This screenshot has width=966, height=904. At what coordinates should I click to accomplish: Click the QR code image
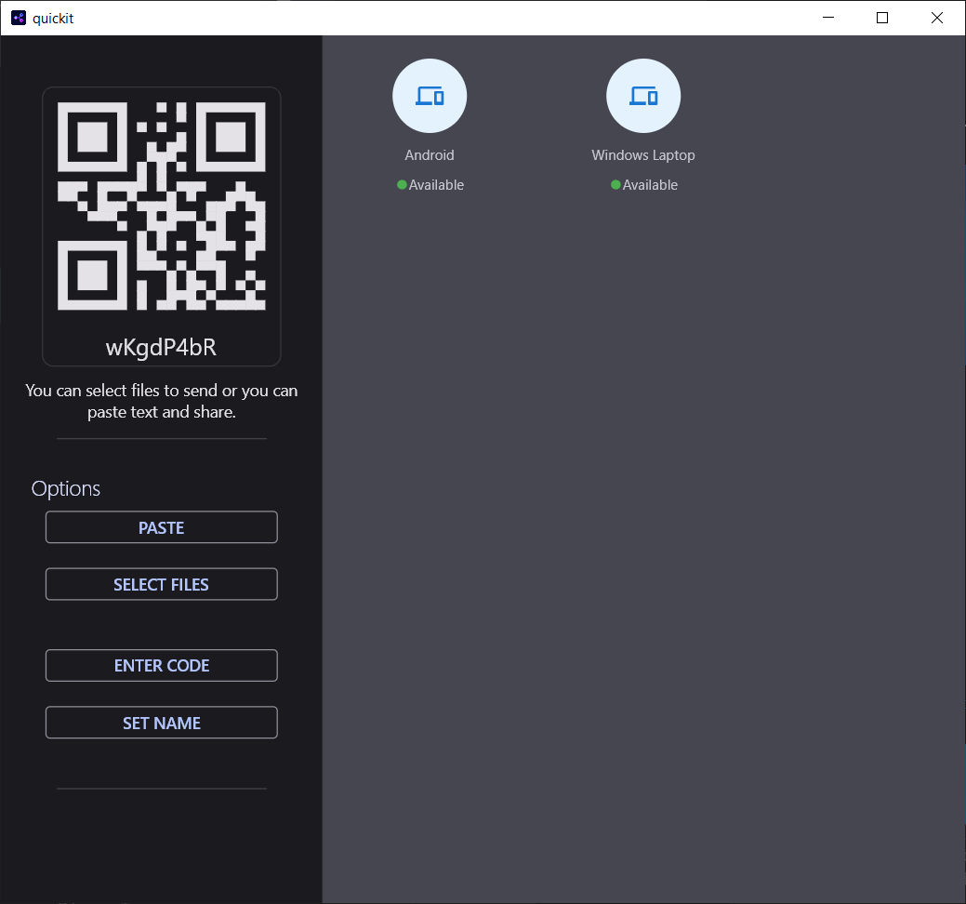pos(162,206)
